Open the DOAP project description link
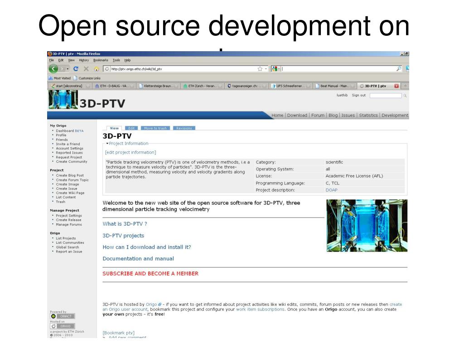The width and height of the screenshot is (464, 348). 331,190
